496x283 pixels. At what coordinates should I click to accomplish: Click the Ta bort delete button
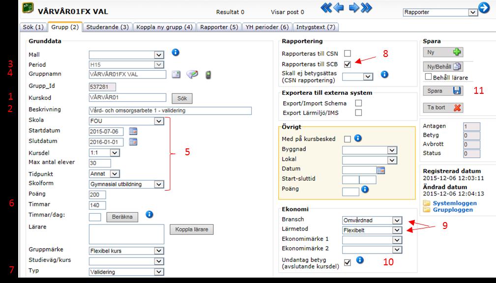point(443,108)
